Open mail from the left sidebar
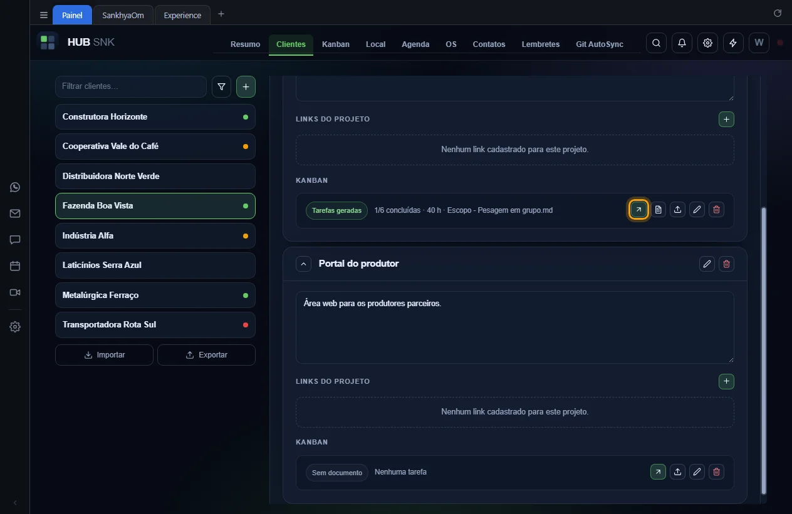The width and height of the screenshot is (792, 514). point(15,213)
